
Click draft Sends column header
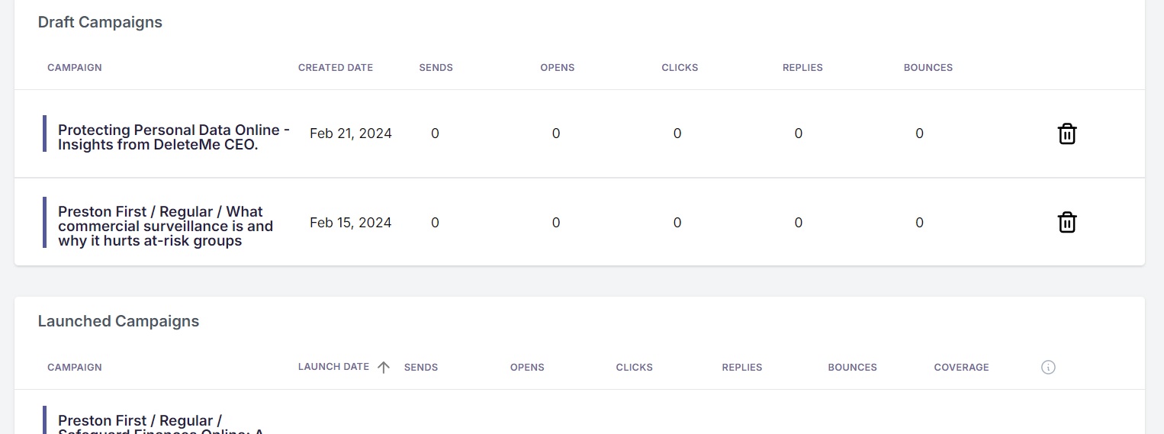pyautogui.click(x=436, y=67)
